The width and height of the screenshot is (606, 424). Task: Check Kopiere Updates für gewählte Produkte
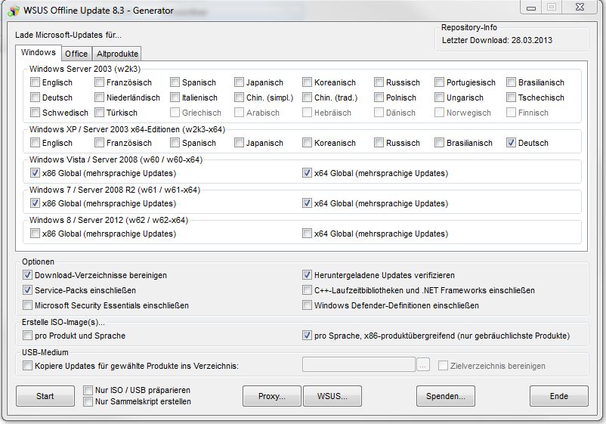[x=29, y=366]
